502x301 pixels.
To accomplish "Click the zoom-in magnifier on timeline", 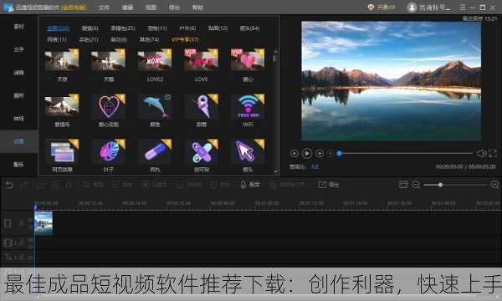I will click(494, 185).
